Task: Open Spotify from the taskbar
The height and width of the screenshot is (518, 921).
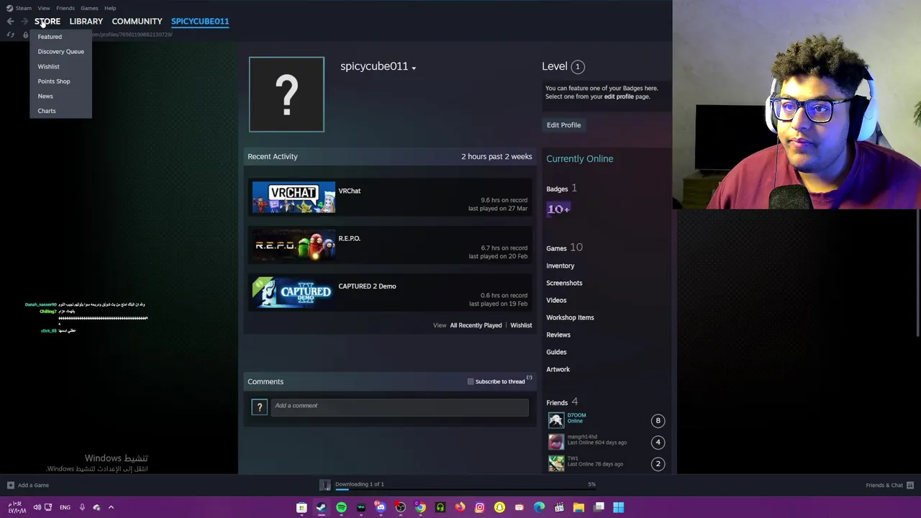Action: point(341,507)
